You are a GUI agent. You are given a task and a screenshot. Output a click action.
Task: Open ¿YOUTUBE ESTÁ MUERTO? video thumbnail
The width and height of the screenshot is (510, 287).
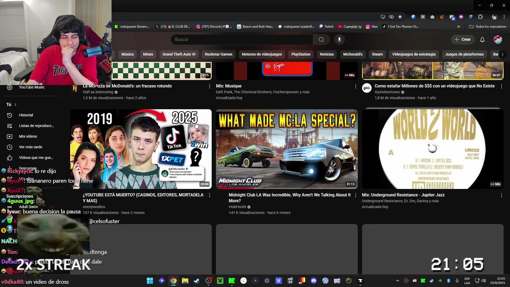click(x=141, y=149)
